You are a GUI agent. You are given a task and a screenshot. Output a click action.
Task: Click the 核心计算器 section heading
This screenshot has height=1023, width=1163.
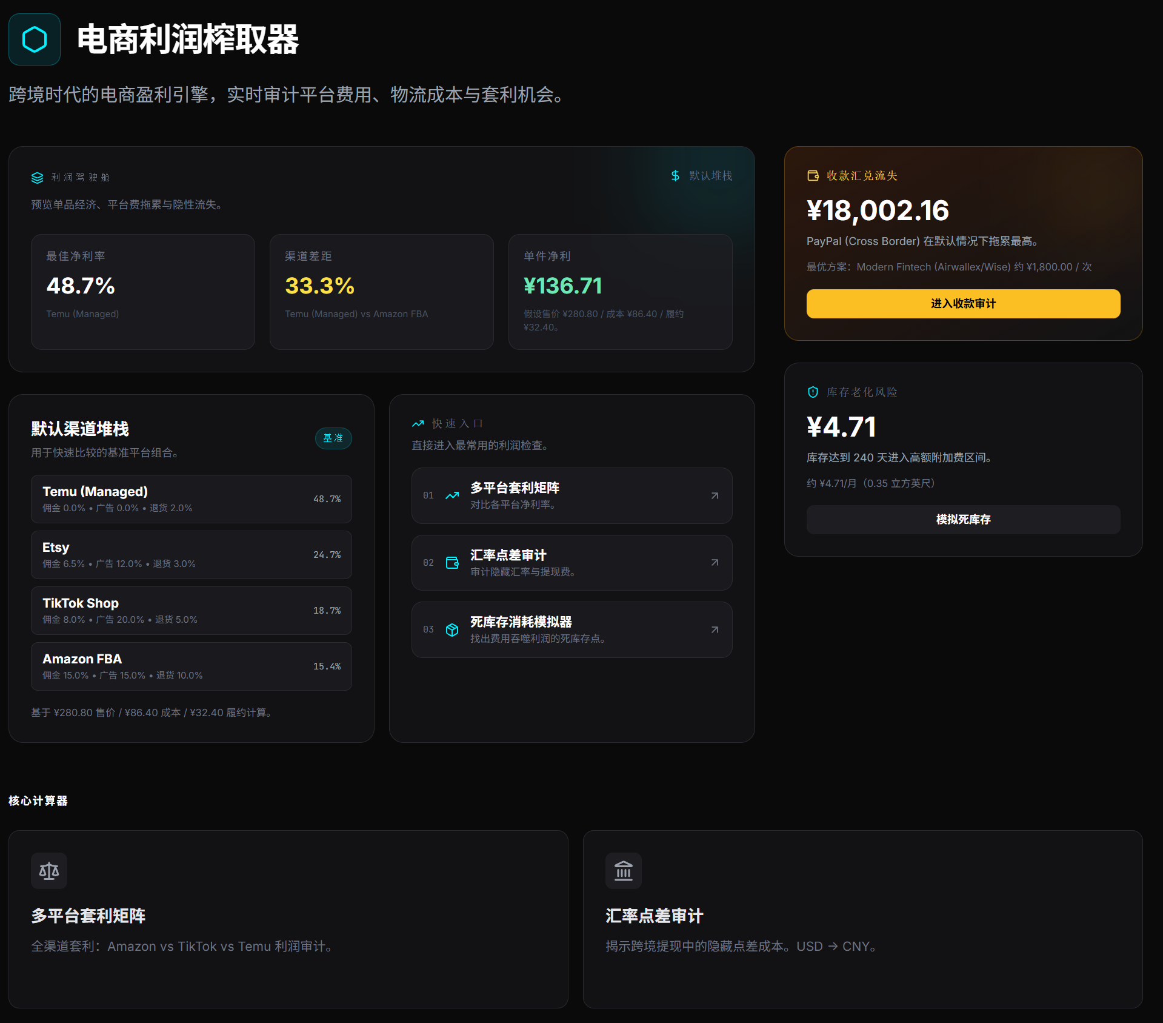click(x=38, y=801)
